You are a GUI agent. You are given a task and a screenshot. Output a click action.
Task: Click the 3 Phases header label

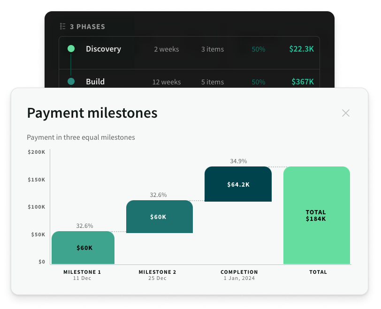coord(87,27)
